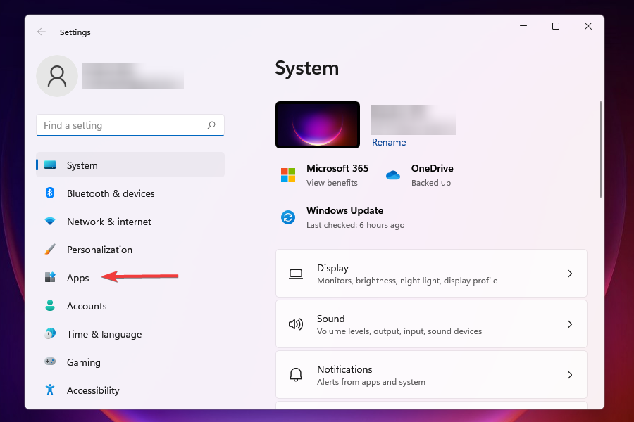Close the Settings window
Viewport: 634px width, 422px height.
coord(588,26)
